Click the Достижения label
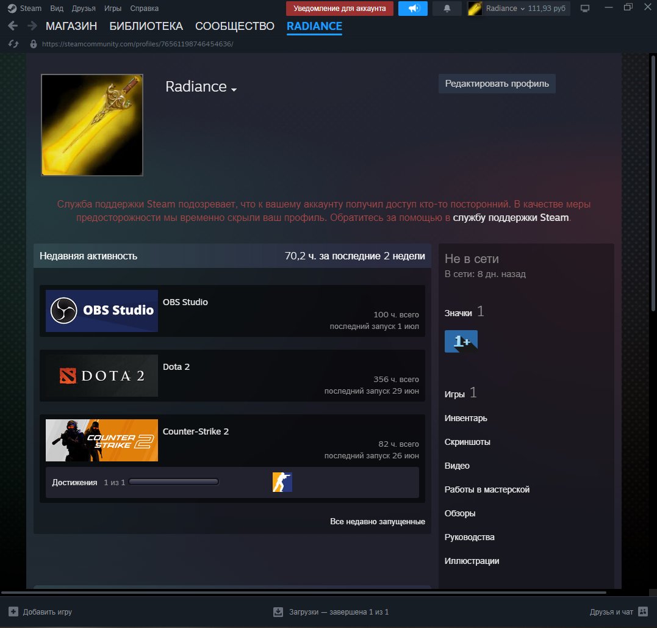 [74, 483]
